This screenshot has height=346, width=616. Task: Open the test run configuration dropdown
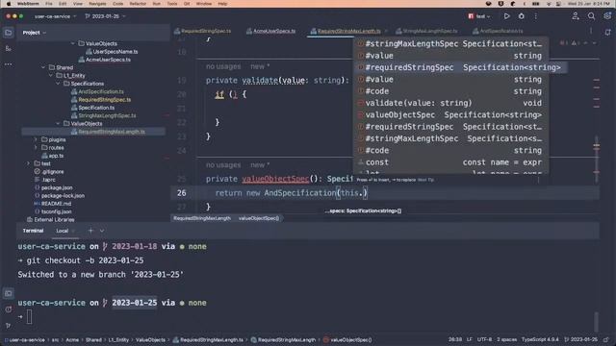pos(479,16)
